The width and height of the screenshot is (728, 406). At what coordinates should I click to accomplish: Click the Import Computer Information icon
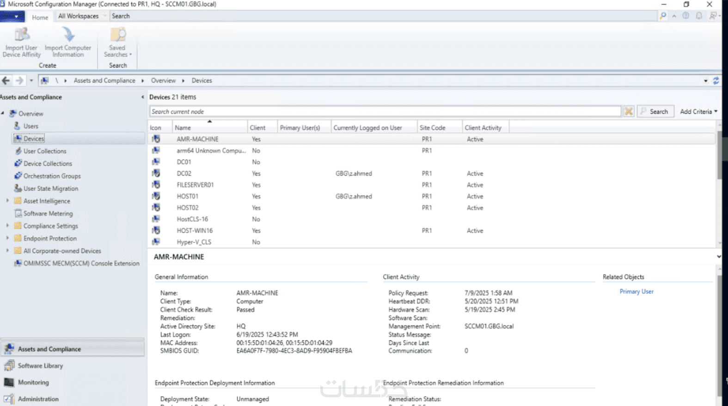coord(68,35)
